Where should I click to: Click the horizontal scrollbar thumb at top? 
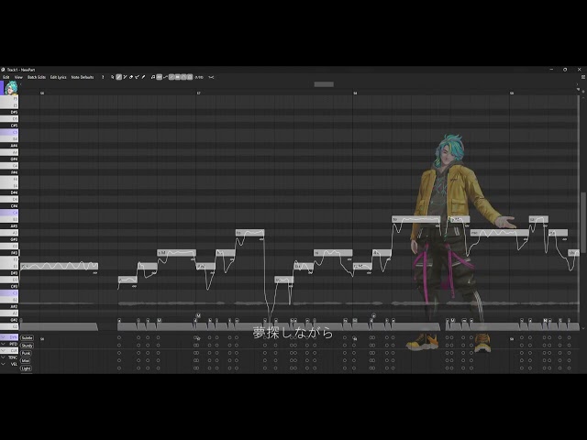click(324, 84)
